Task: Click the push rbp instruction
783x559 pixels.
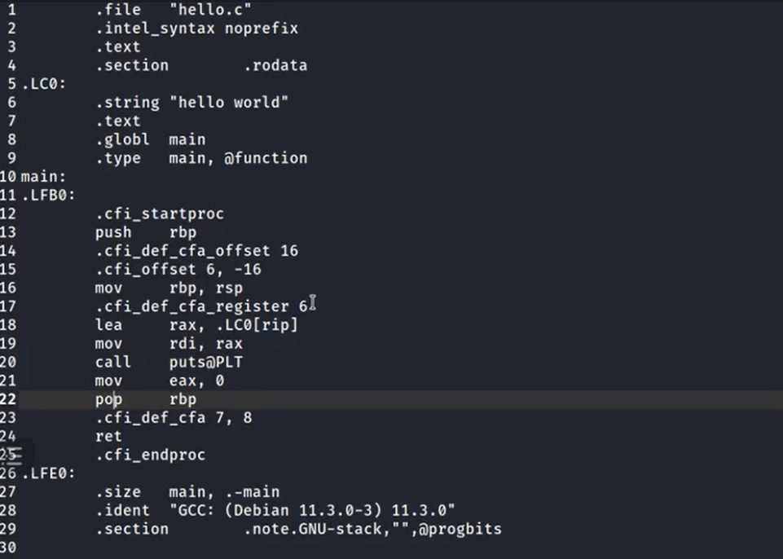Action: pos(146,232)
